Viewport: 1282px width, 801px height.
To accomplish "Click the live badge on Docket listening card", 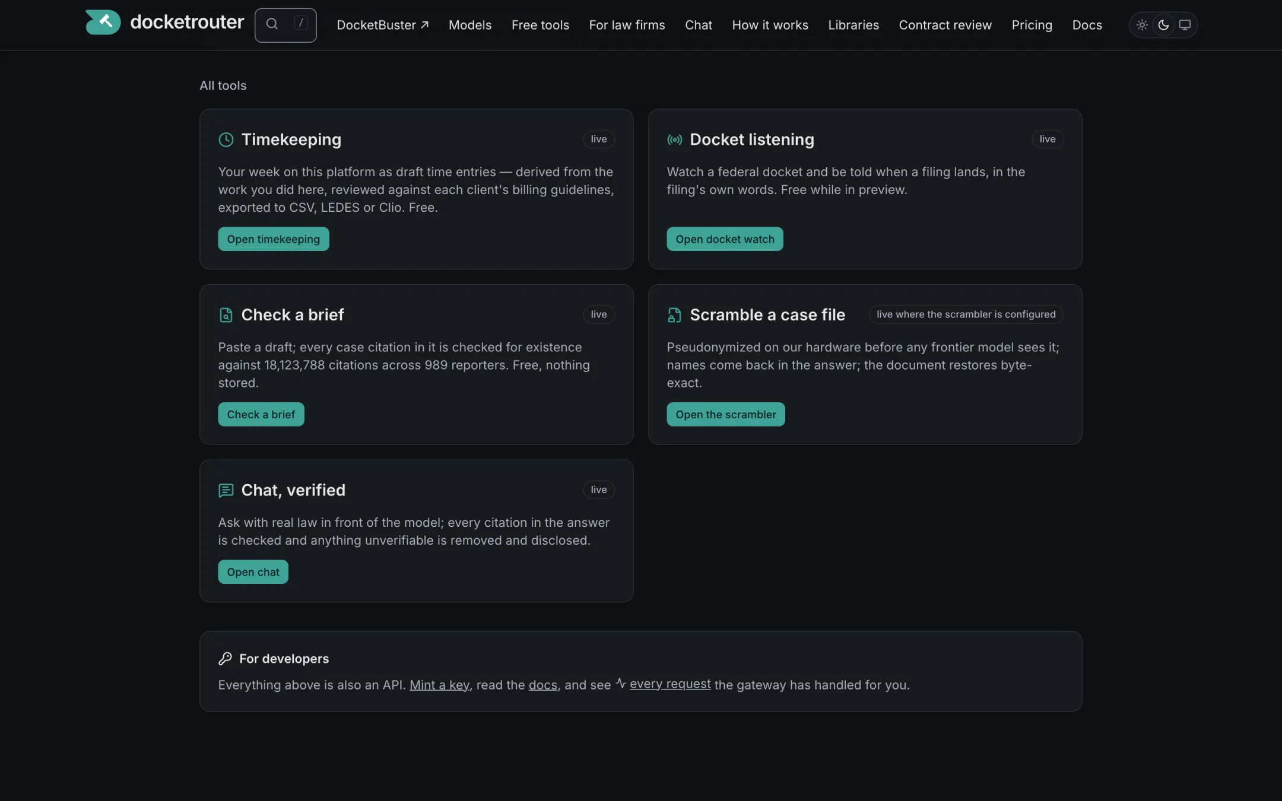I will click(x=1047, y=139).
